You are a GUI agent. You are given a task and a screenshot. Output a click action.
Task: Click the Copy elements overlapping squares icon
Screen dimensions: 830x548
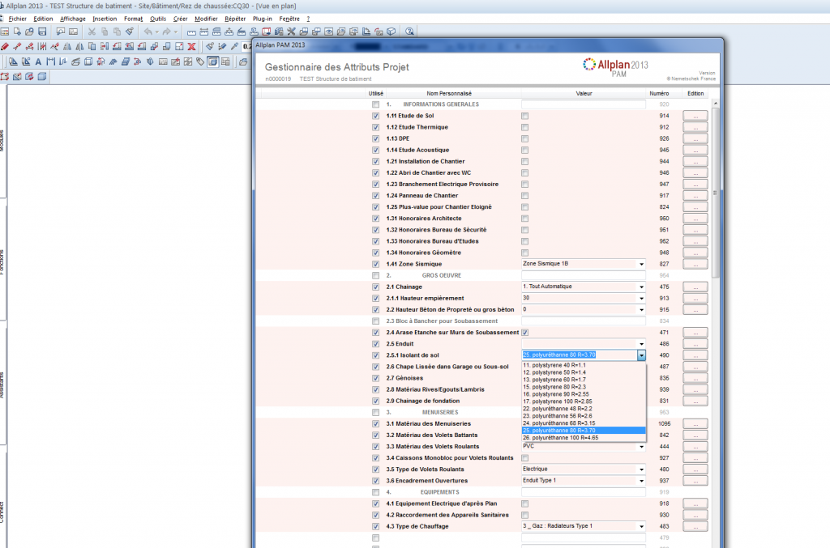coord(92,46)
